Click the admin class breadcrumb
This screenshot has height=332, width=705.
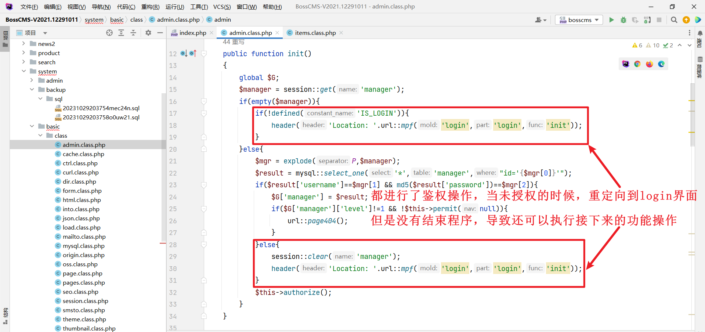tap(219, 20)
